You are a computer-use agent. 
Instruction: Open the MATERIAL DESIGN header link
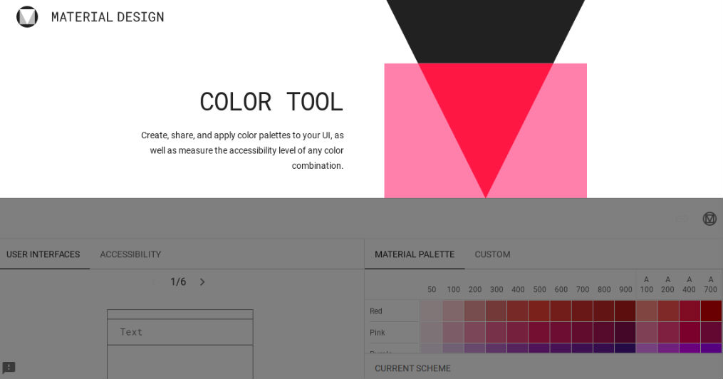tap(108, 17)
